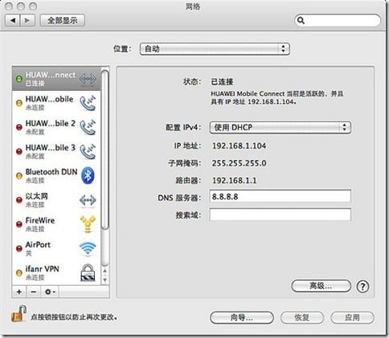Open the gear action menu below list
Viewport: 389px width, 338px height.
50,291
